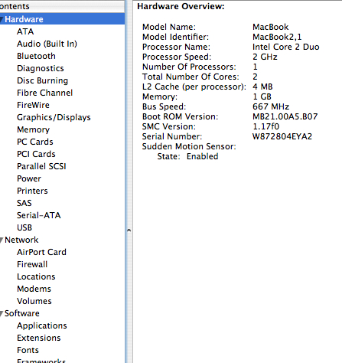Viewport: 342px width, 363px height.
Task: Select the Network category
Action: pyautogui.click(x=21, y=240)
